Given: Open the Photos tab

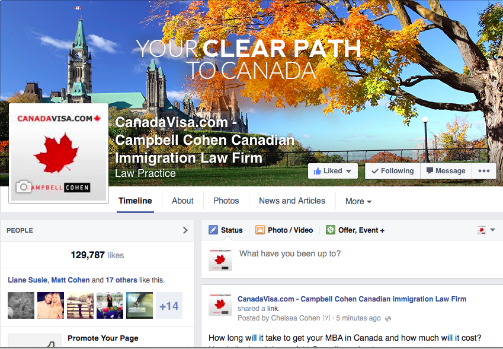Looking at the screenshot, I should (226, 201).
